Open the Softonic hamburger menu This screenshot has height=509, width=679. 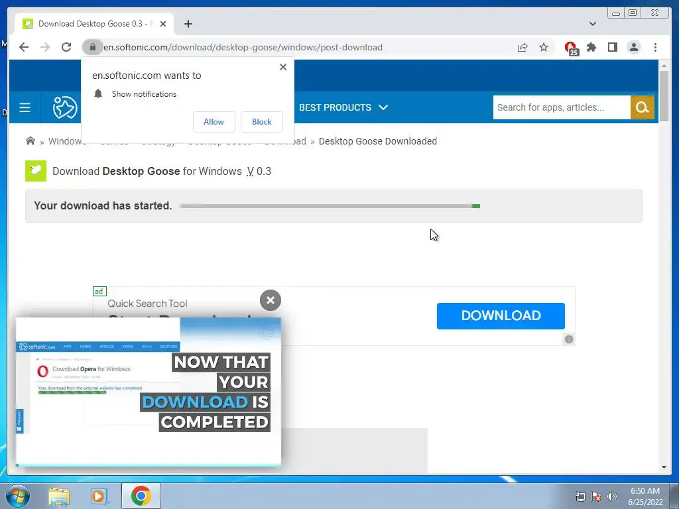[x=25, y=107]
